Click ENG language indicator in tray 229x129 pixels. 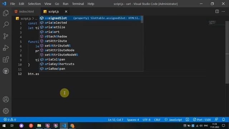pyautogui.click(x=206, y=126)
